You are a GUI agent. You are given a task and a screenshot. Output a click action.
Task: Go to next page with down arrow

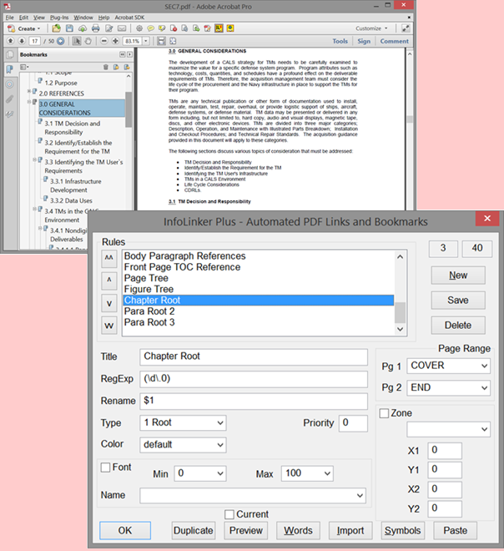22,41
